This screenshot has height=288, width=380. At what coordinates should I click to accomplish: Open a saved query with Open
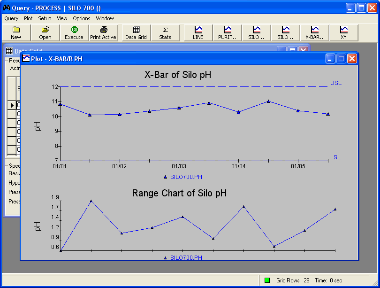(x=45, y=33)
